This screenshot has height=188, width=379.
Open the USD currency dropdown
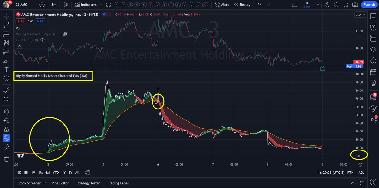coord(360,15)
